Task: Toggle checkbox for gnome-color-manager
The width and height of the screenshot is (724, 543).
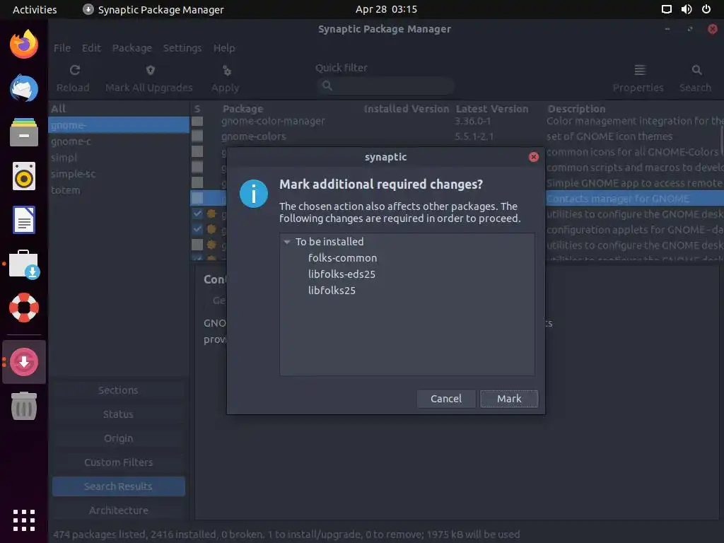Action: [x=197, y=121]
